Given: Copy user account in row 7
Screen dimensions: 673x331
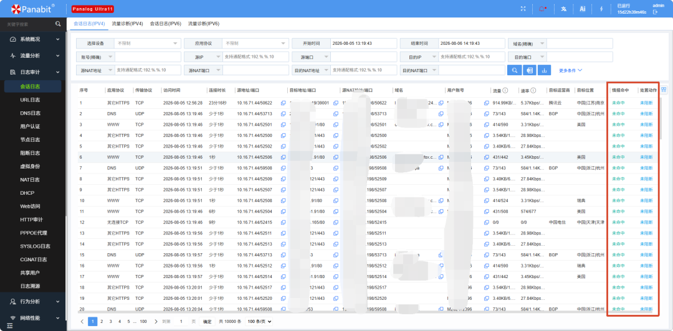Looking at the screenshot, I should point(486,168).
